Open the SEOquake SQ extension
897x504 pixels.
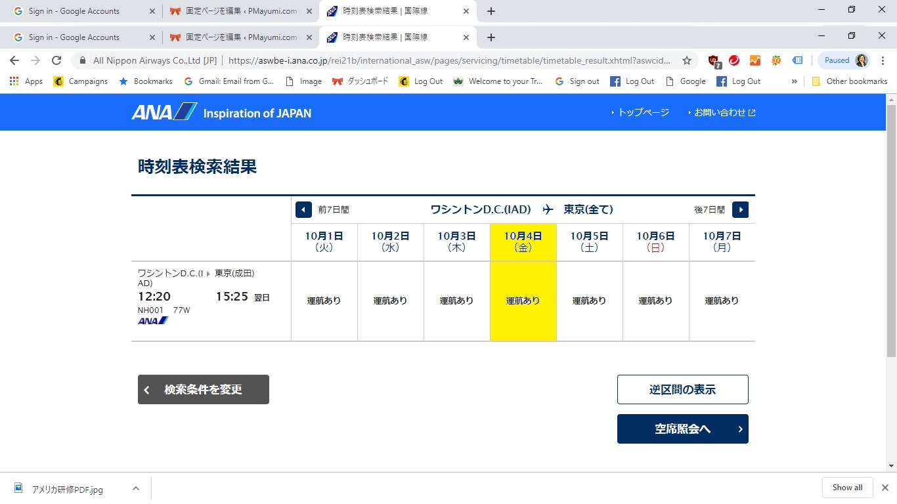[776, 60]
